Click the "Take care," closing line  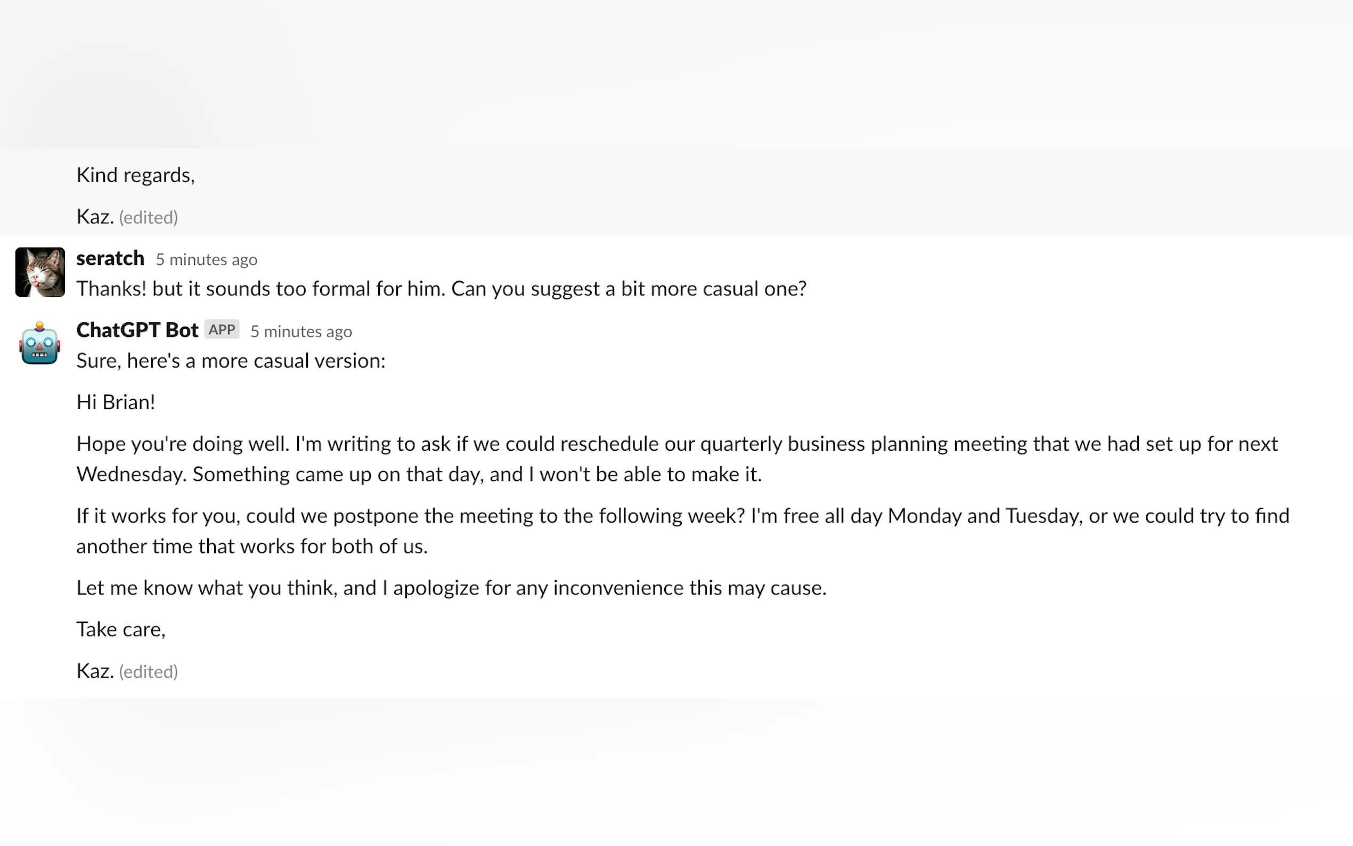[x=121, y=630]
